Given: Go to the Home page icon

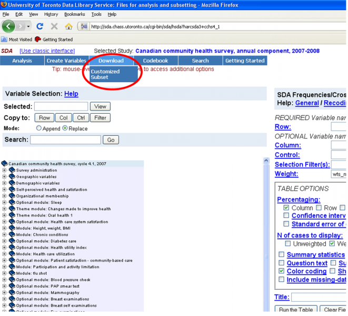Looking at the screenshot, I should [x=68, y=26].
